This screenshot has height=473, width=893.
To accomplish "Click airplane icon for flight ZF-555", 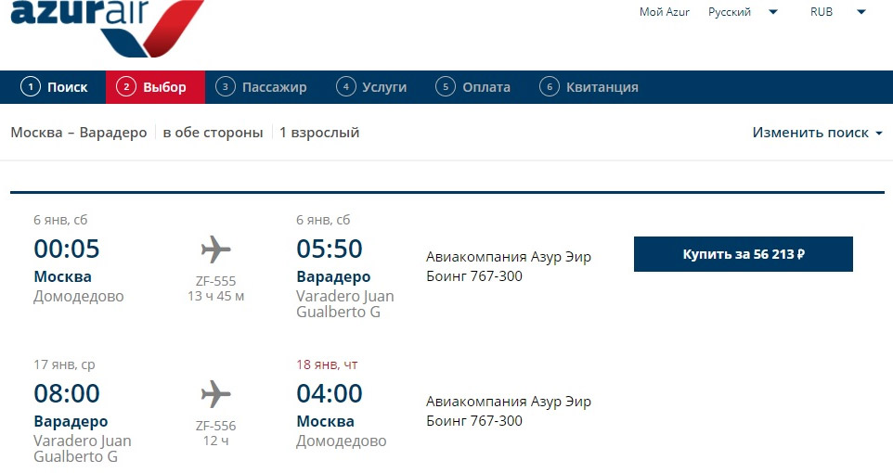I will (216, 249).
